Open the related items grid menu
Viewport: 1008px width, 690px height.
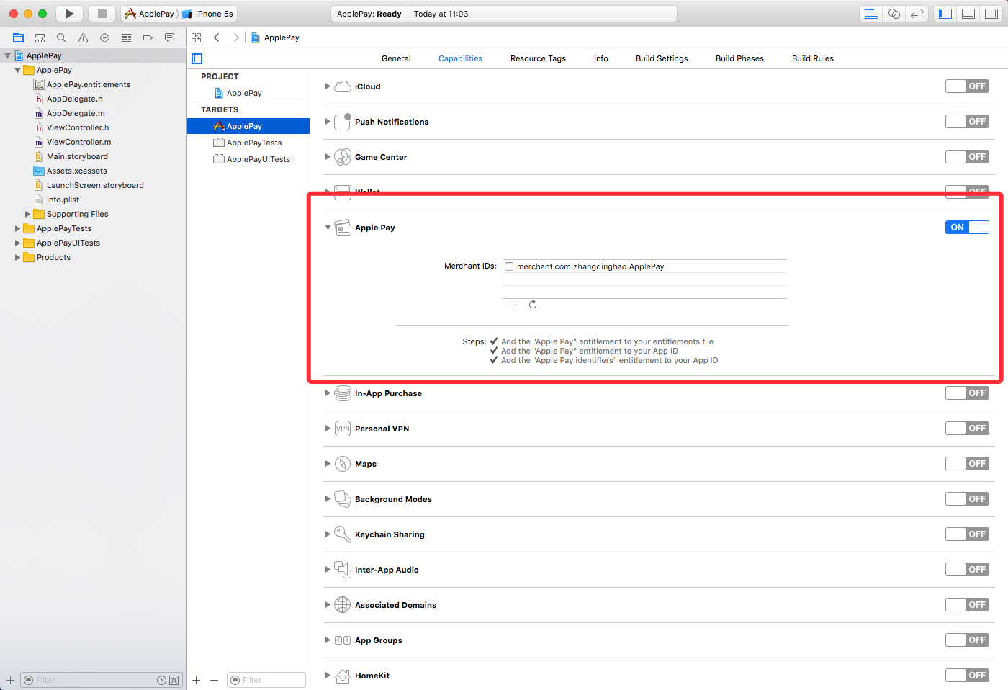click(x=196, y=37)
